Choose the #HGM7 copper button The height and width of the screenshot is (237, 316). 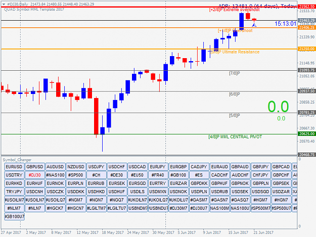[x=261, y=200]
